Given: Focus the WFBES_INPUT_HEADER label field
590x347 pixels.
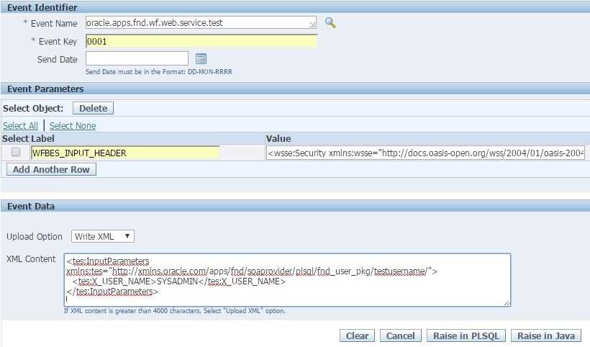Looking at the screenshot, I should coord(125,153).
